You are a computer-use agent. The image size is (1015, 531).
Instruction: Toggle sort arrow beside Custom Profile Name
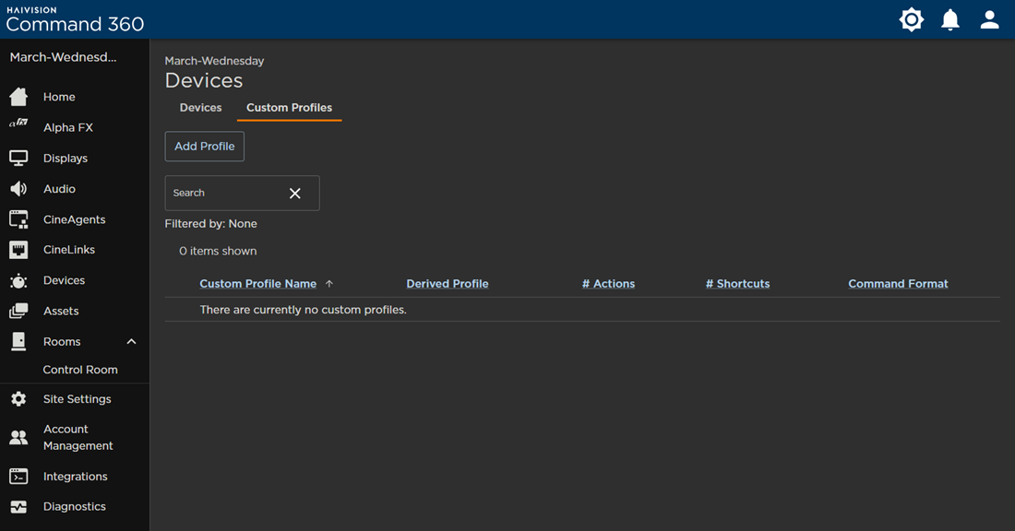coord(328,284)
